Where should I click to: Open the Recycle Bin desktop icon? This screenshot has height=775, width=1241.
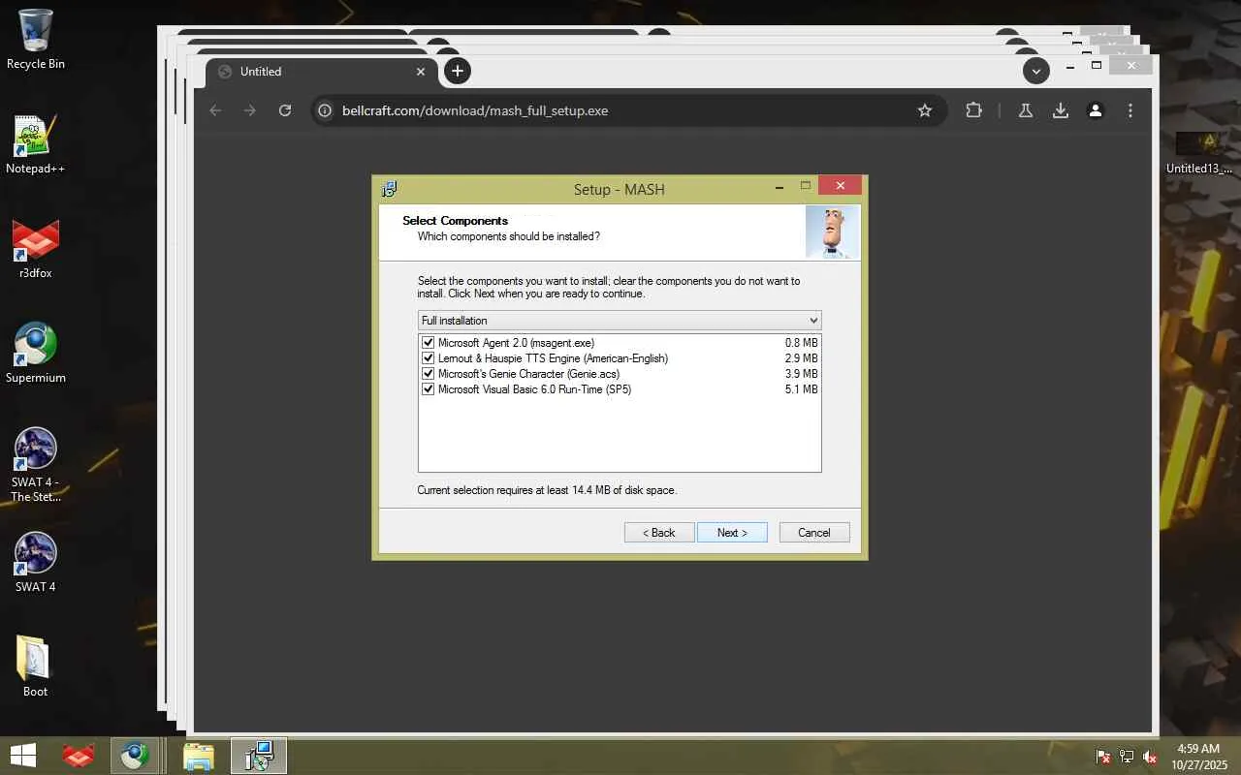coord(36,40)
